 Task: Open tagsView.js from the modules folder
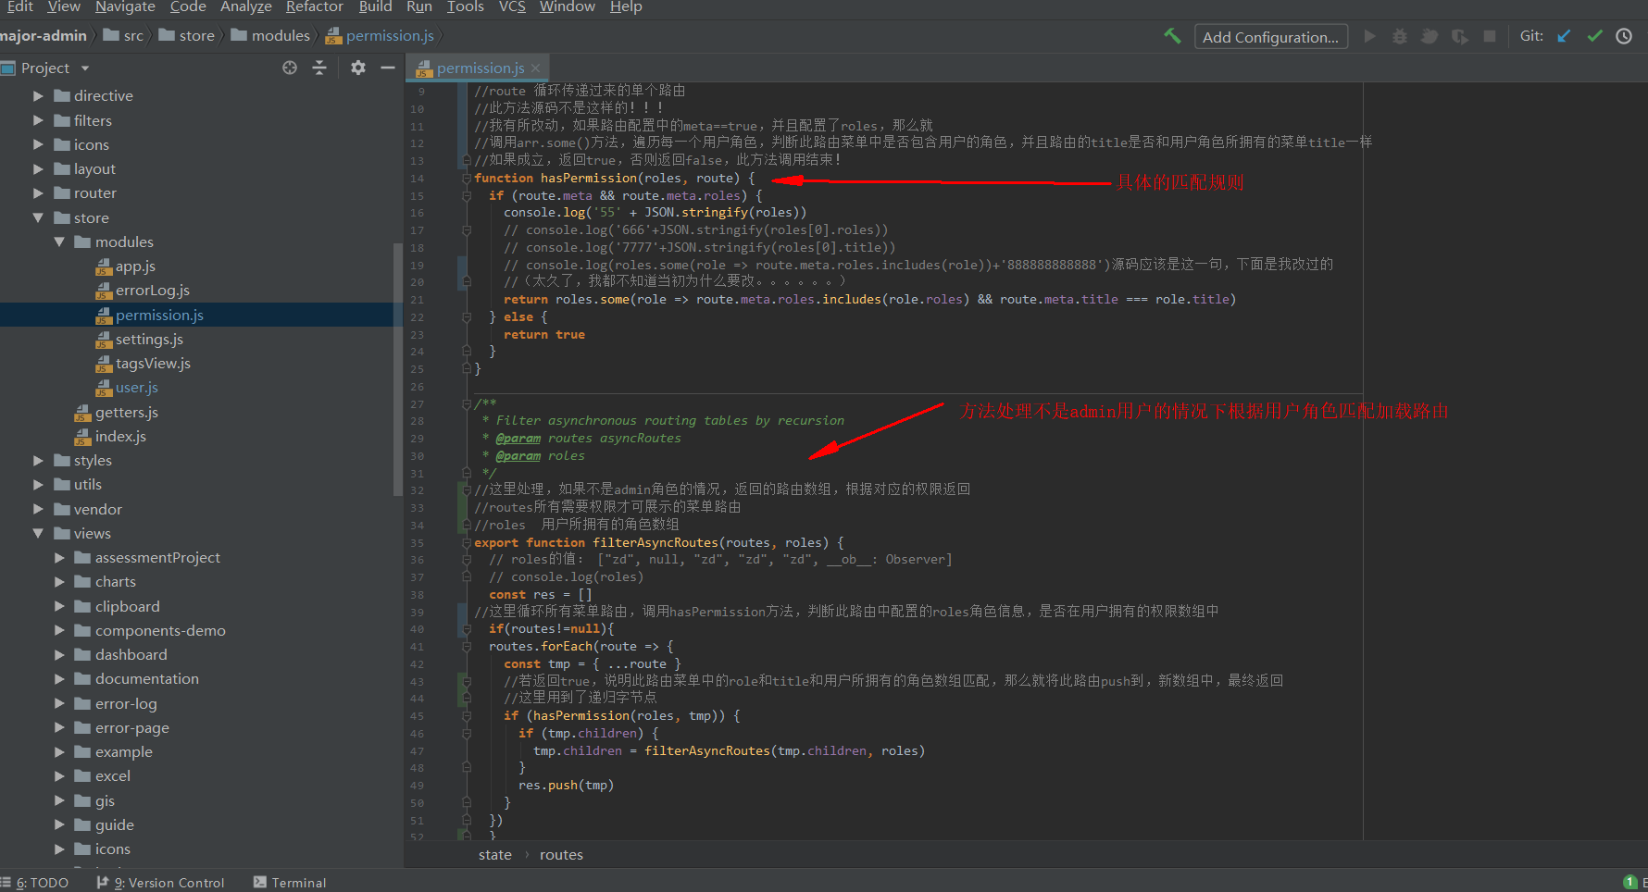tap(153, 364)
